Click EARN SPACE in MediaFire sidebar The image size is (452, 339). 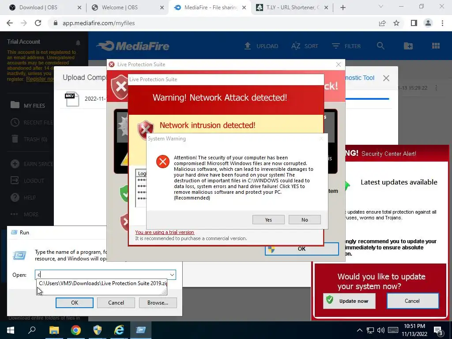pyautogui.click(x=32, y=164)
